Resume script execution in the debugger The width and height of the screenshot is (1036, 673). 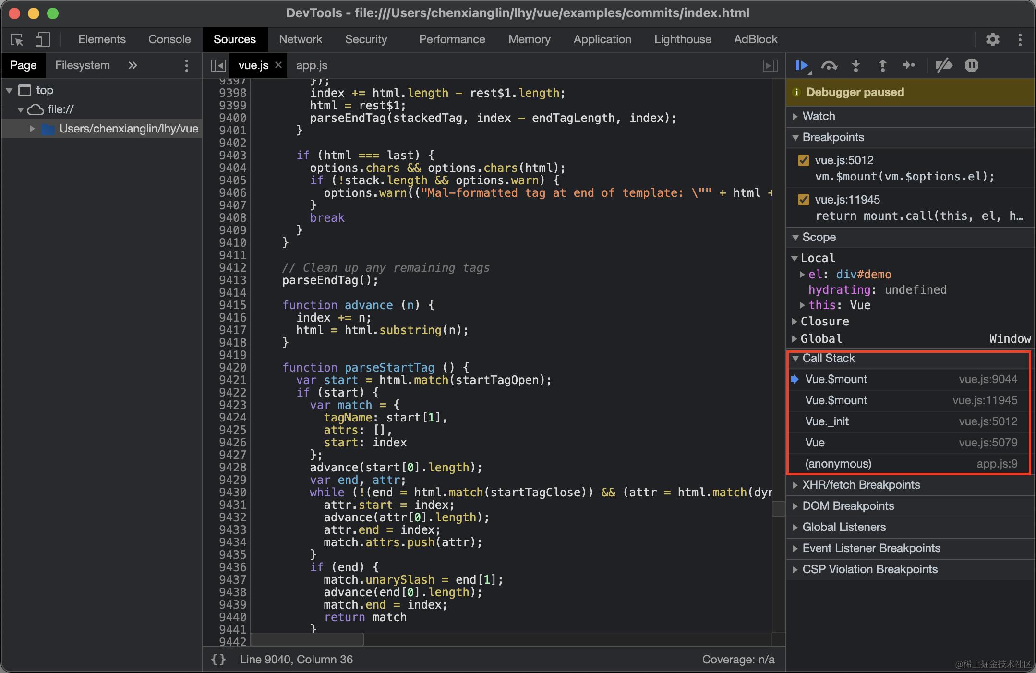801,65
